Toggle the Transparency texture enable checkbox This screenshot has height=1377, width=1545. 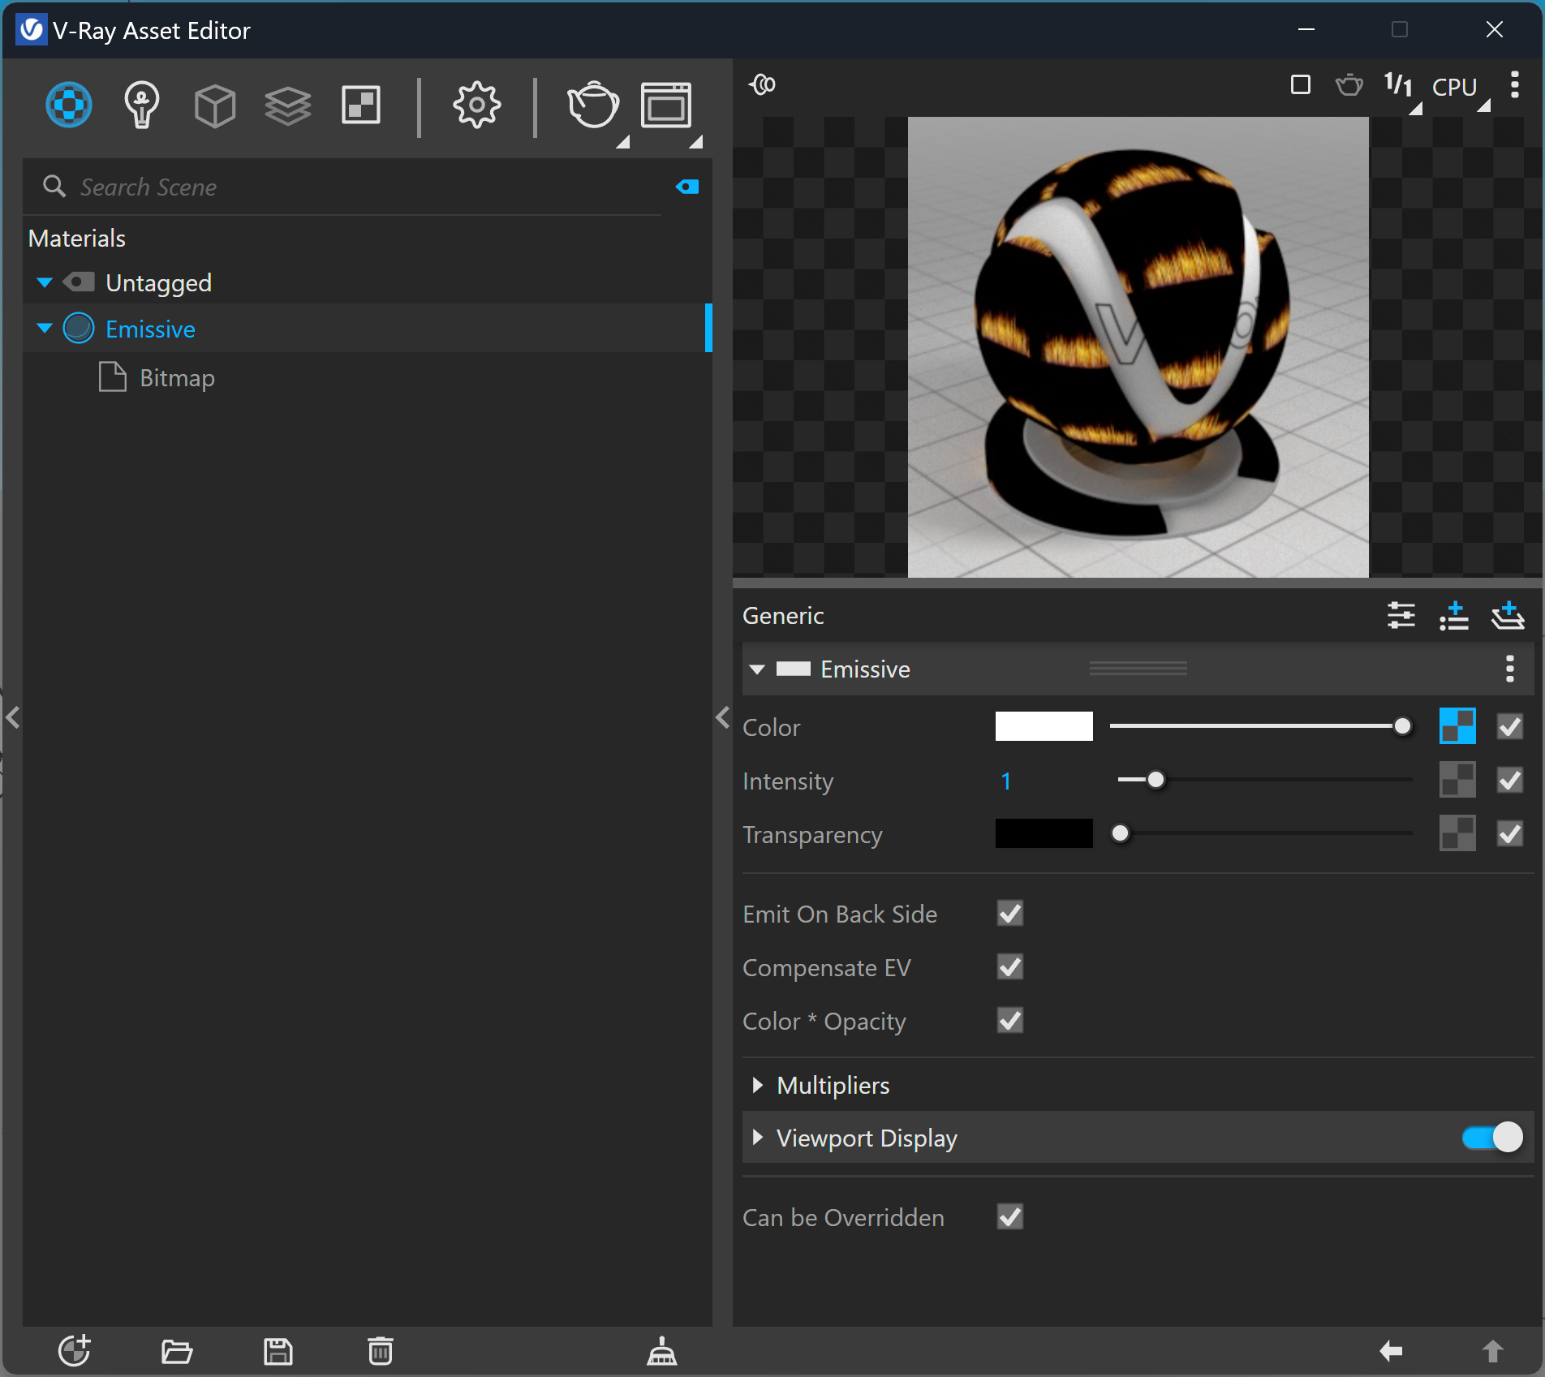[1510, 833]
